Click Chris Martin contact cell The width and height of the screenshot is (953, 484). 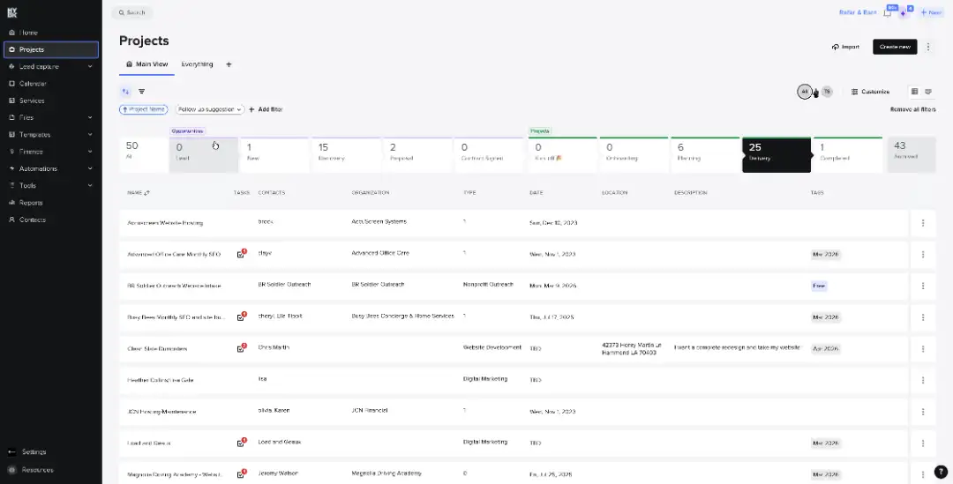pos(274,348)
